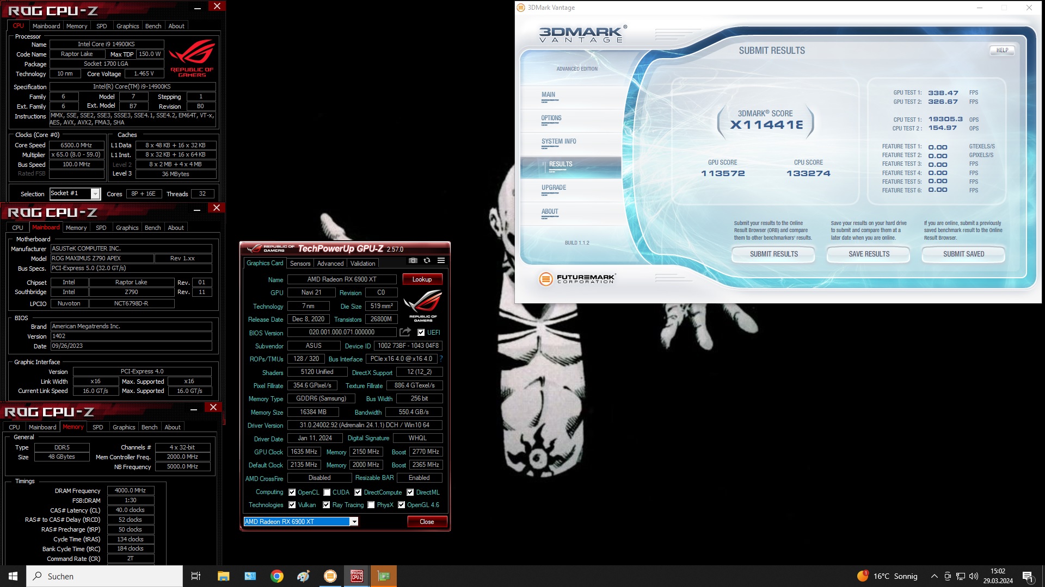Click the Lookup button in GPU-Z
The image size is (1045, 587).
coord(422,279)
